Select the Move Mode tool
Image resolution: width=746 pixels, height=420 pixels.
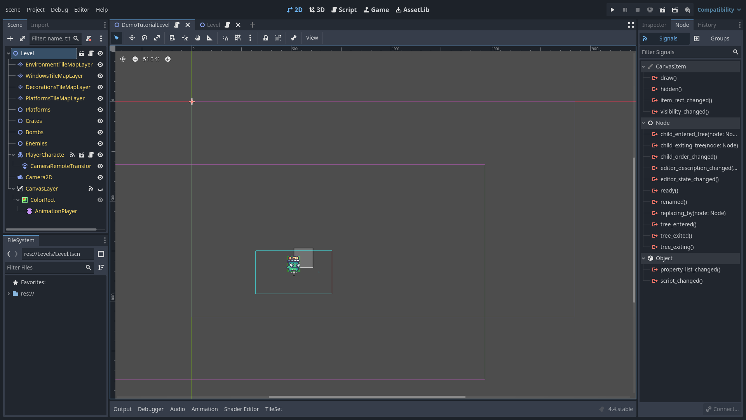tap(132, 38)
